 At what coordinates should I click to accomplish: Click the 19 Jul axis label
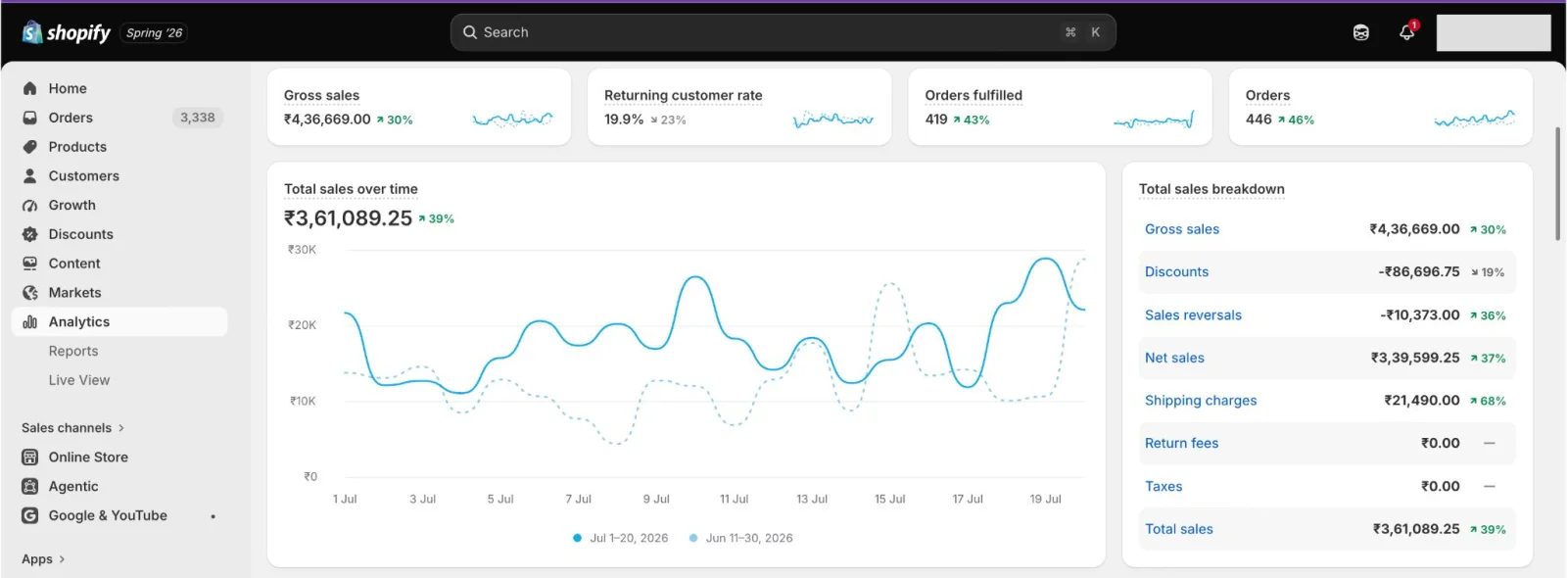click(1045, 500)
